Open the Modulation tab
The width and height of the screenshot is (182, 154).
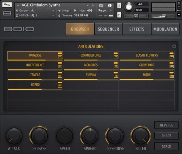pyautogui.click(x=165, y=29)
